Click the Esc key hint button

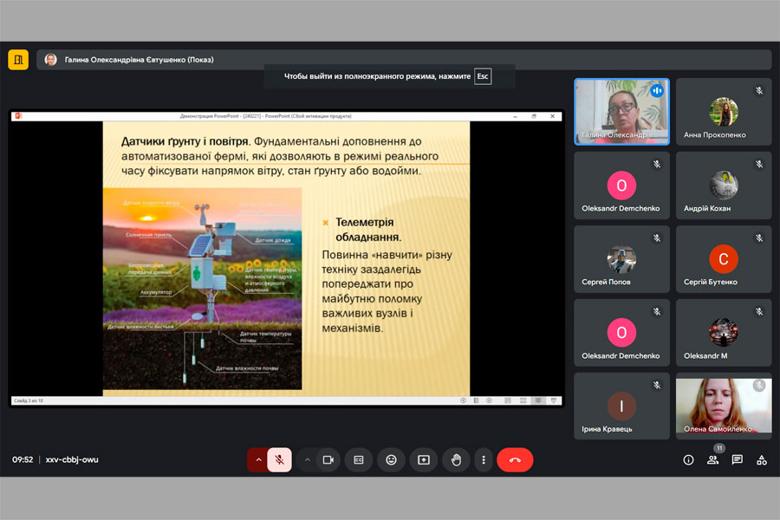[483, 76]
